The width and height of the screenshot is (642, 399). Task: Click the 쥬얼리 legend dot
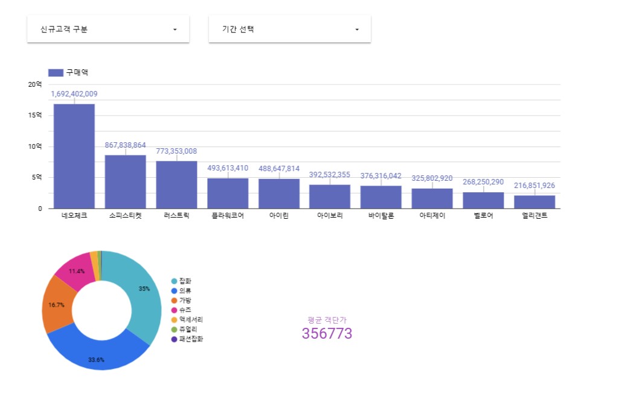[174, 330]
